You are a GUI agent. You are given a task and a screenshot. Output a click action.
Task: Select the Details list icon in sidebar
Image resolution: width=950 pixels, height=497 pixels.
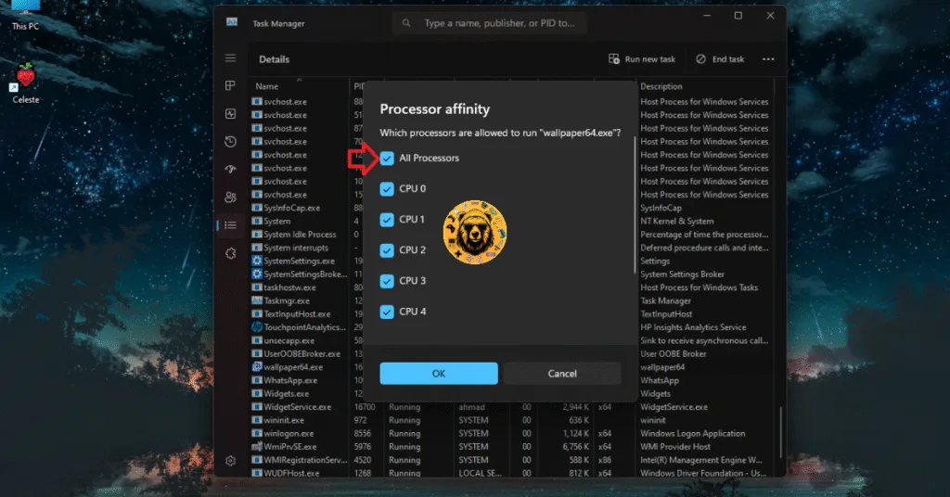[230, 225]
